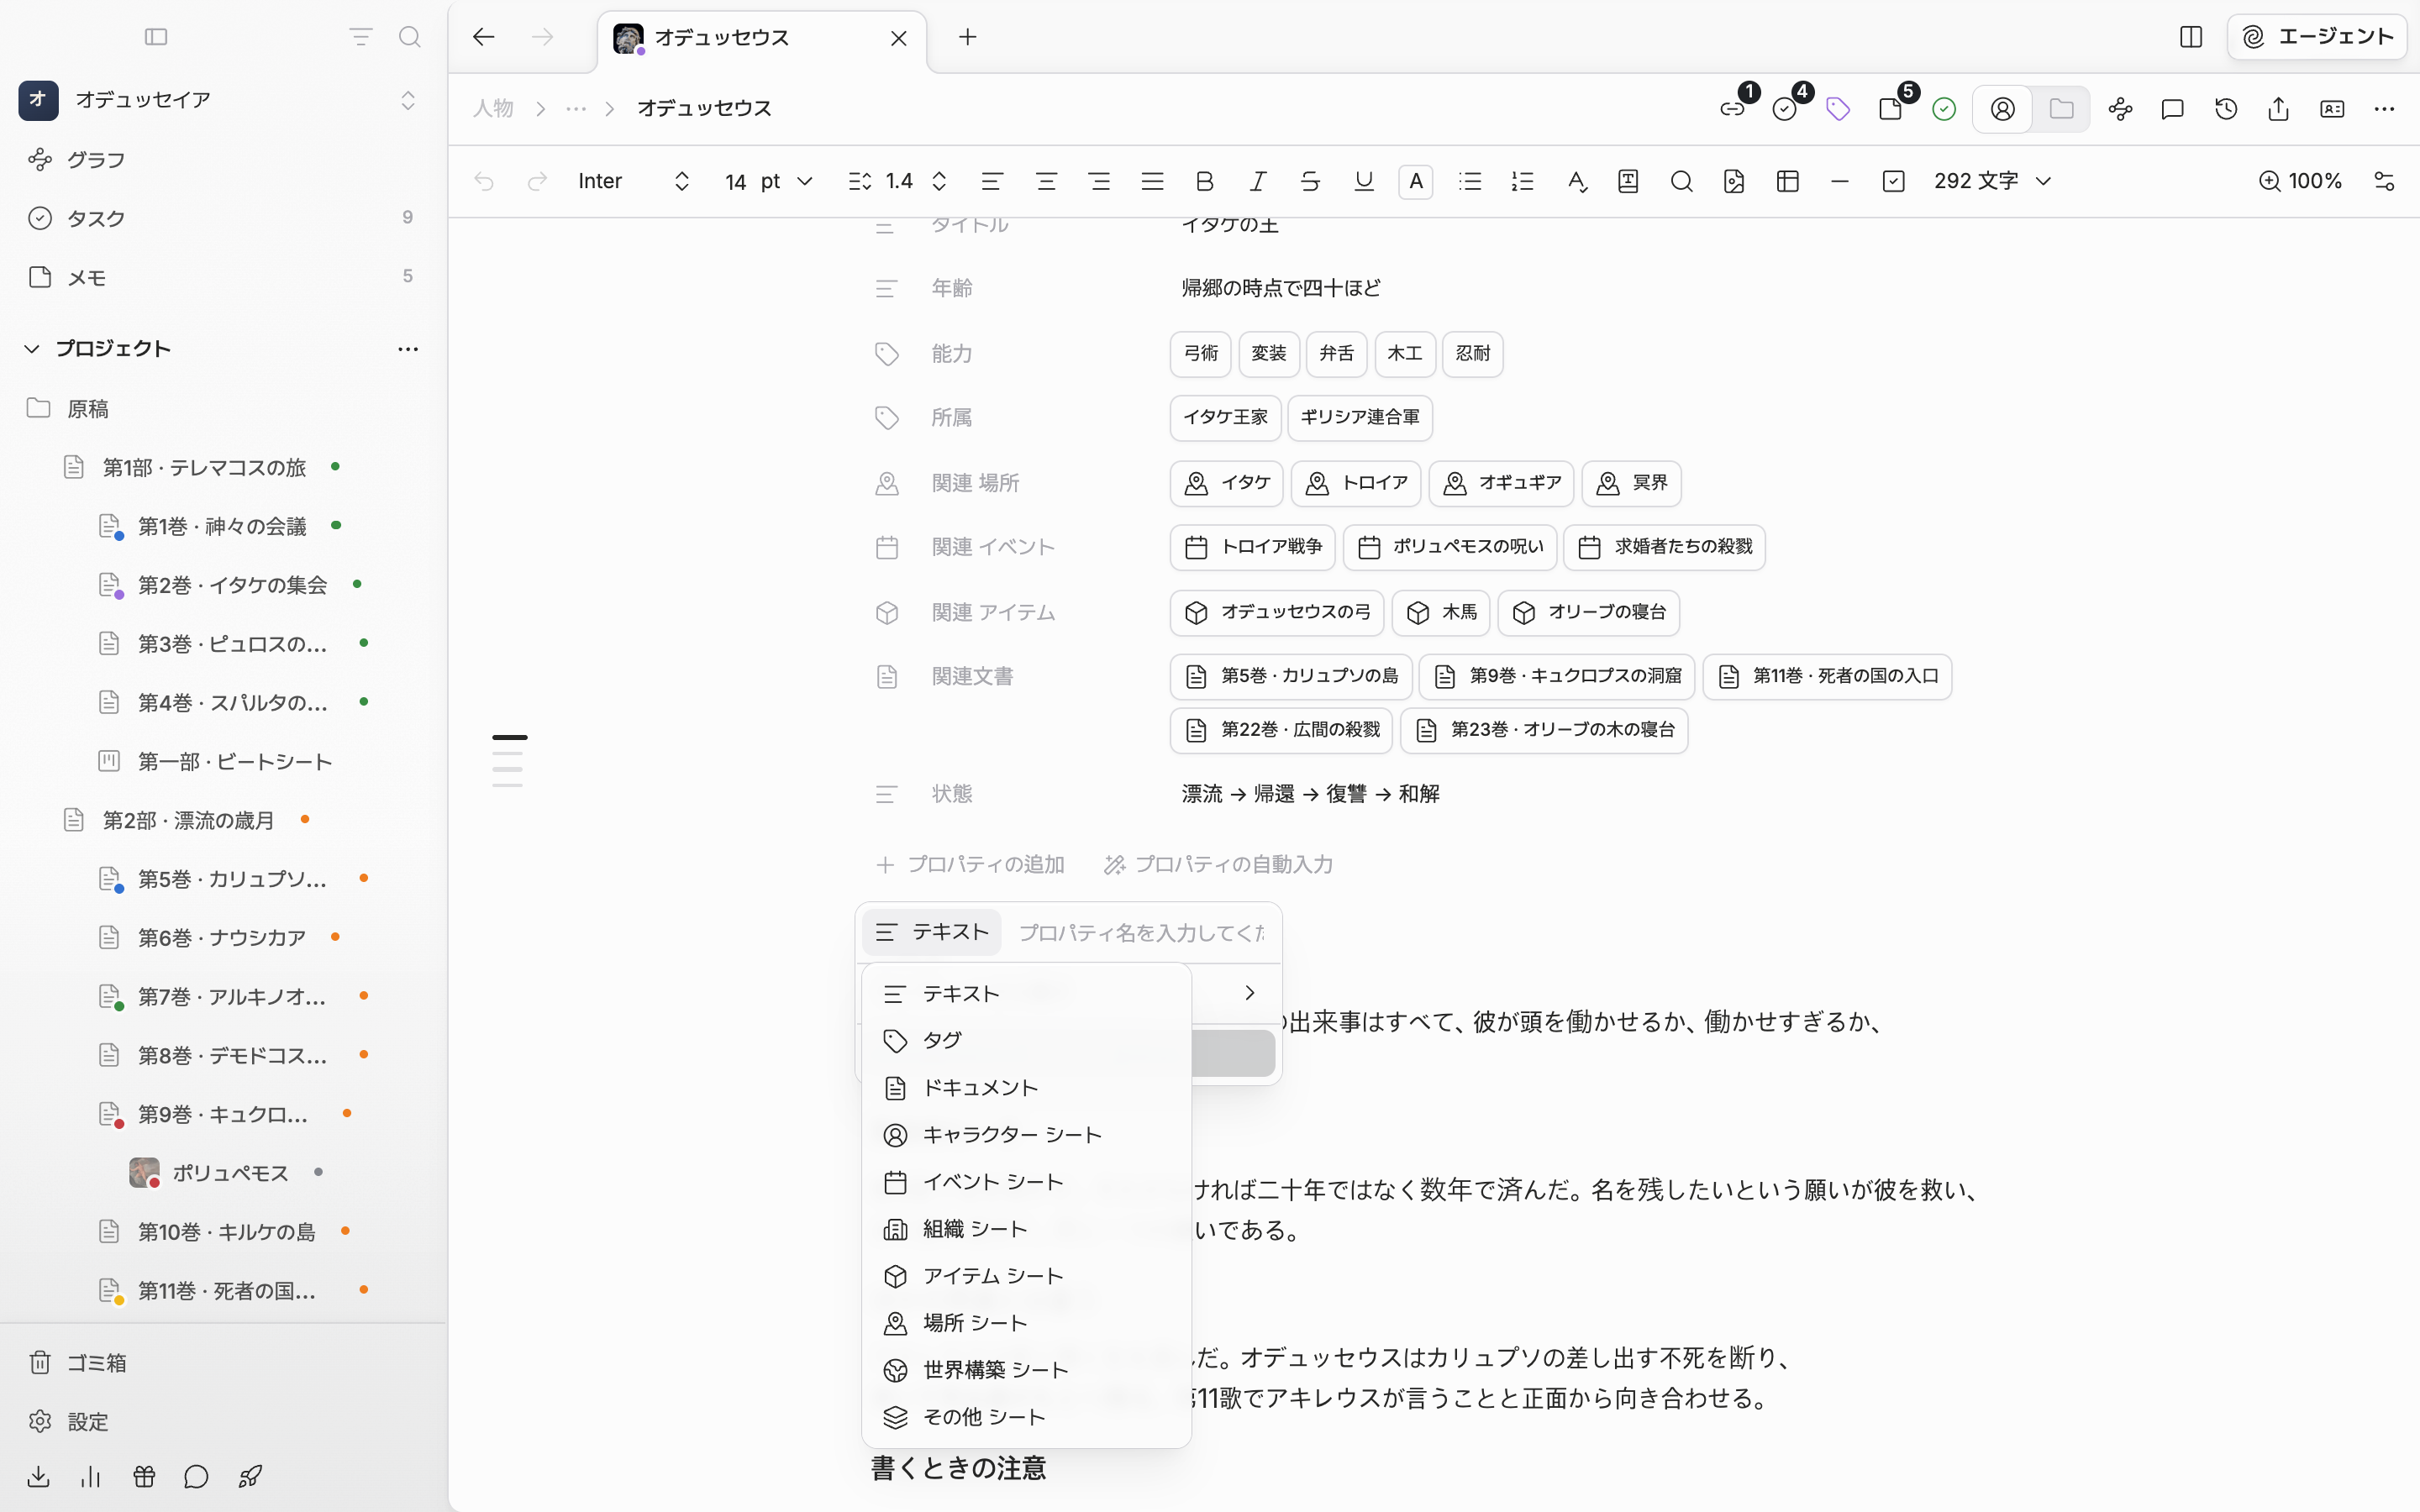Click the purple tag icon in header
This screenshot has height=1512, width=2420.
click(x=1838, y=109)
